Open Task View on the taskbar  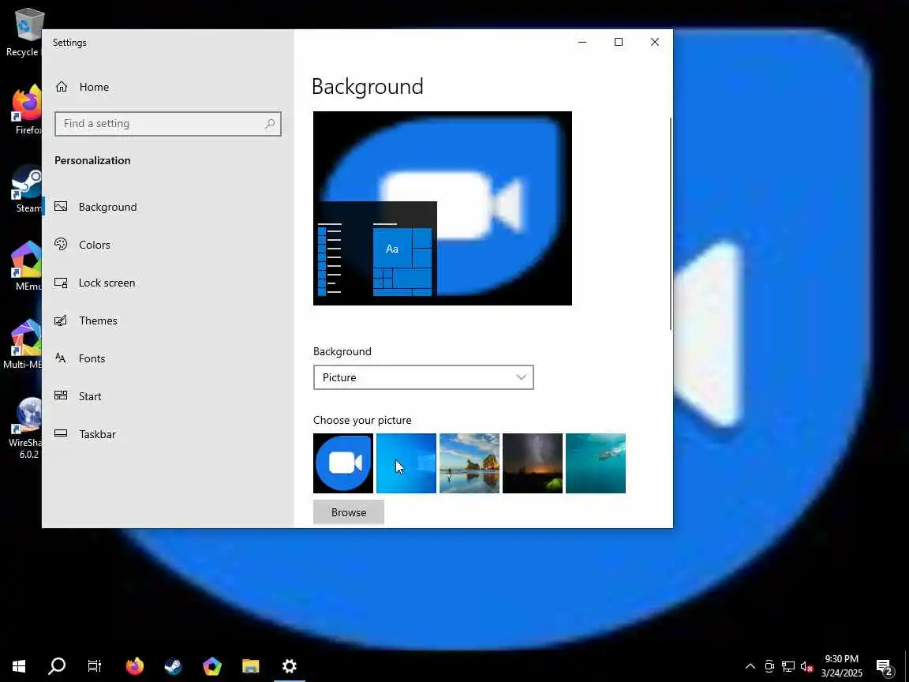click(x=95, y=665)
